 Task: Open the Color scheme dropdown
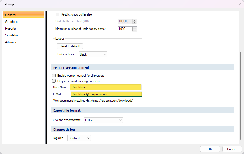click(93, 54)
